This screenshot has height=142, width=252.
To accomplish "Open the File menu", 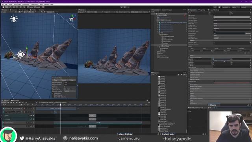I will coord(2,4).
